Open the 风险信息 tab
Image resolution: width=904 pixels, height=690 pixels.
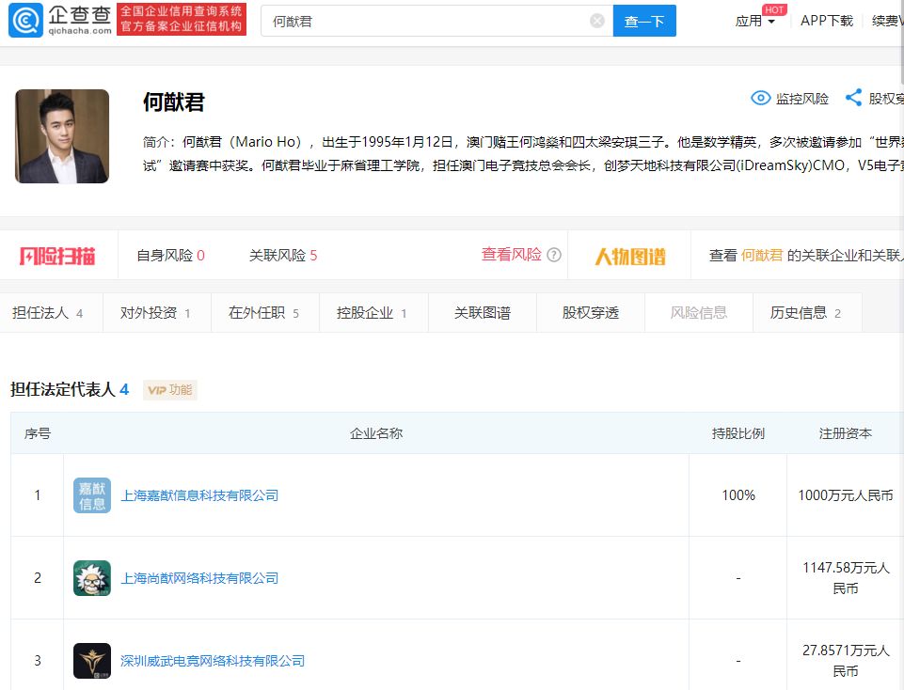(699, 313)
